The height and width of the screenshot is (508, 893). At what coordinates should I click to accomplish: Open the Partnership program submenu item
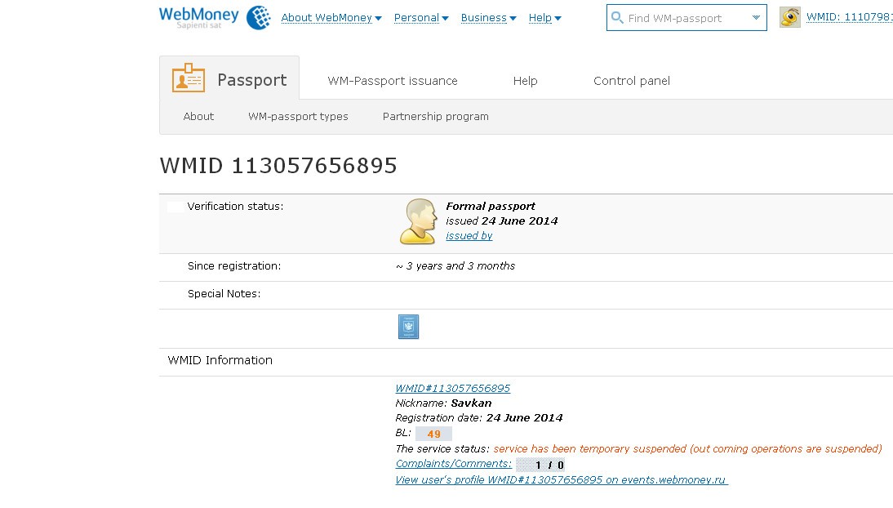tap(436, 117)
